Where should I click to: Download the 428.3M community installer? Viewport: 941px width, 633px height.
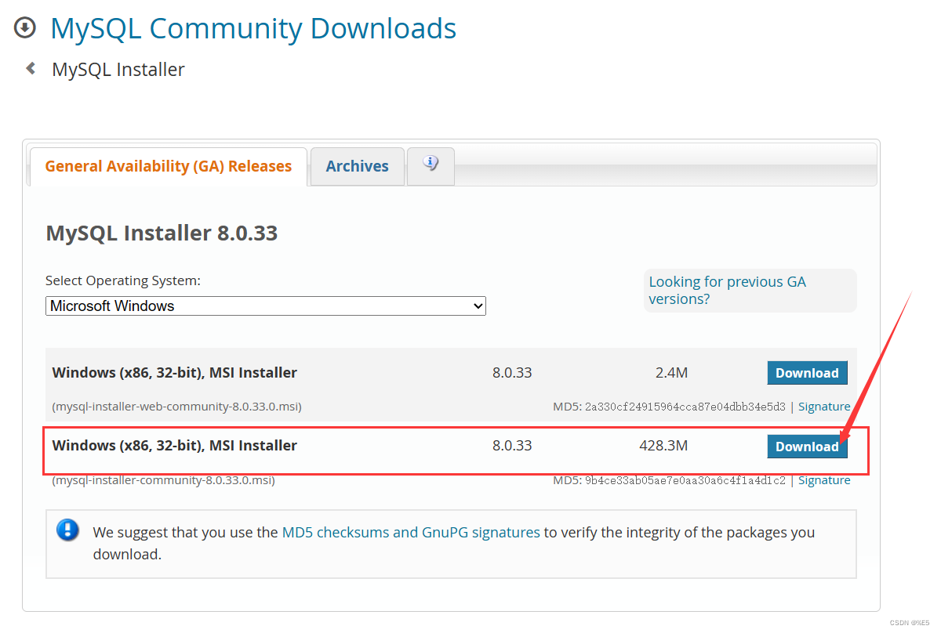tap(807, 446)
